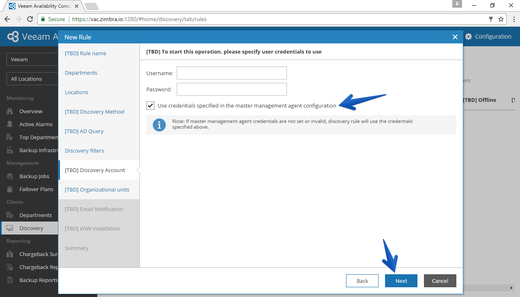The width and height of the screenshot is (520, 297).
Task: Open Departments under Clients in sidebar
Action: click(x=36, y=215)
